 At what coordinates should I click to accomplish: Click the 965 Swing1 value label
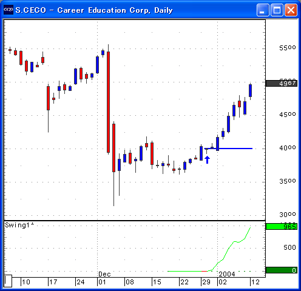[x=282, y=227]
